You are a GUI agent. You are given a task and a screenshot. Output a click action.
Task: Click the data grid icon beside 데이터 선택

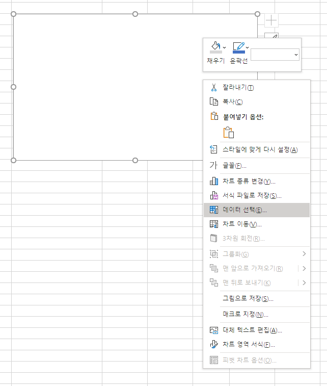click(x=214, y=210)
